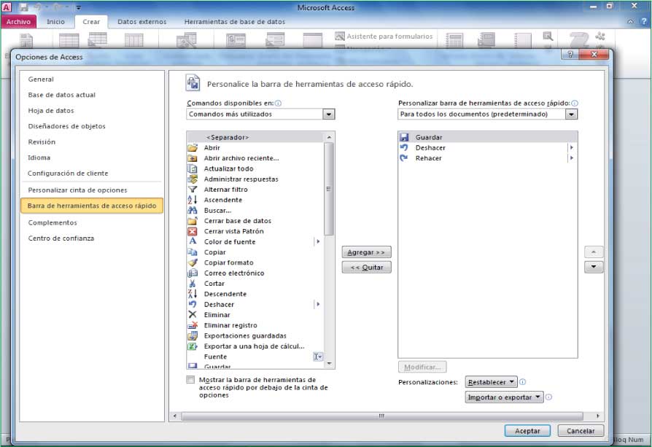Click the Buscar binoculars icon
Viewport: 652px width, 447px height.
tap(192, 211)
